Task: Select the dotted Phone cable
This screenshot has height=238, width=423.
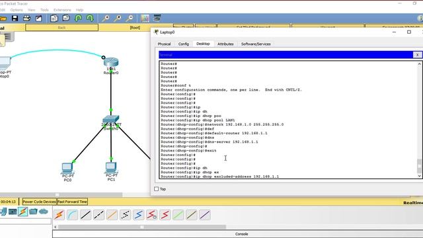Action: pos(125,215)
